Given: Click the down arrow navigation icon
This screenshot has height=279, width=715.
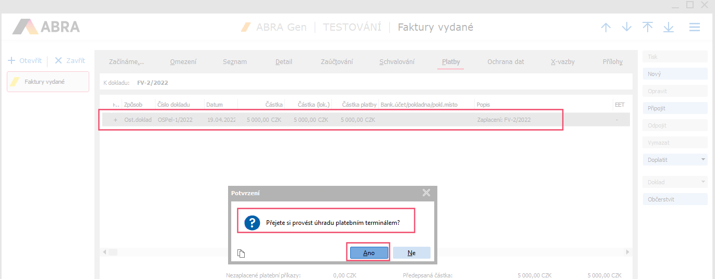Looking at the screenshot, I should click(627, 28).
